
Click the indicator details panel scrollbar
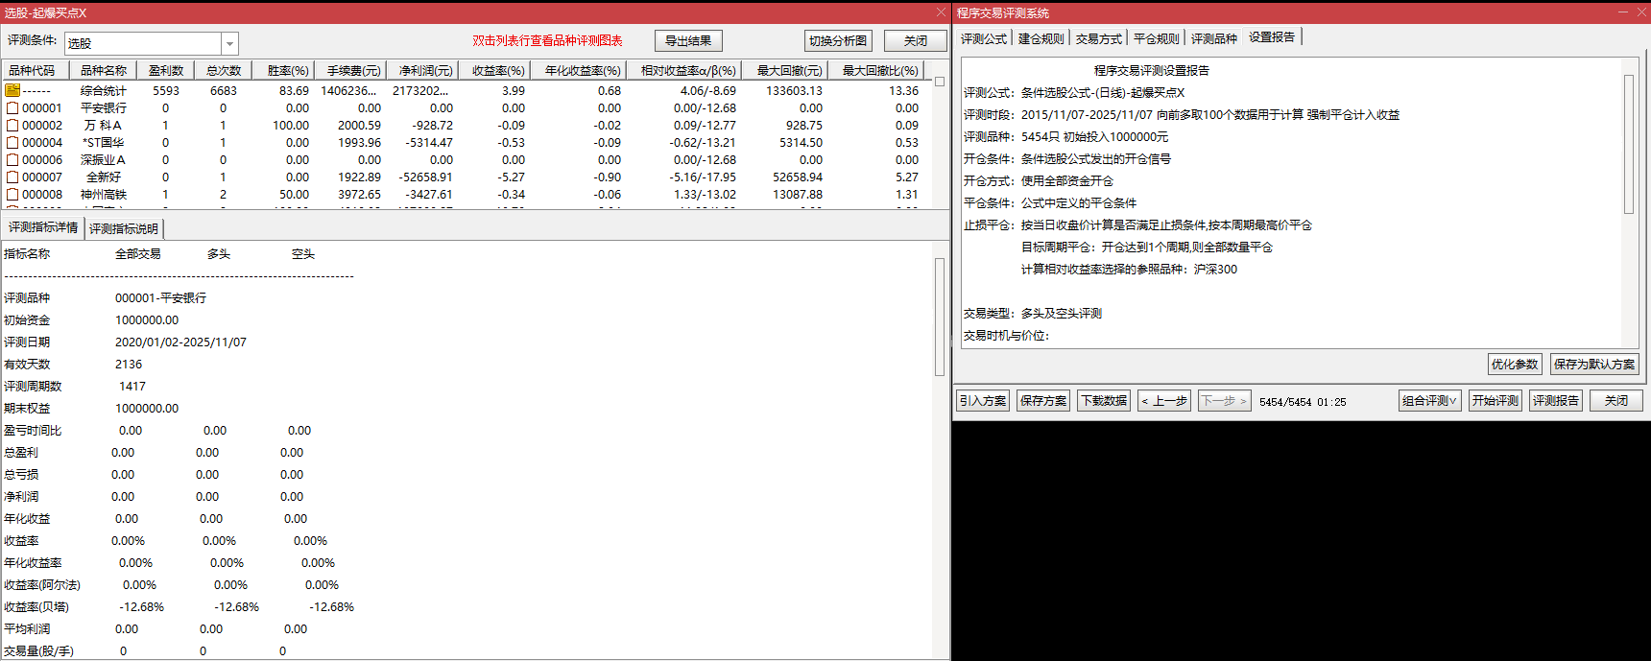tap(940, 317)
